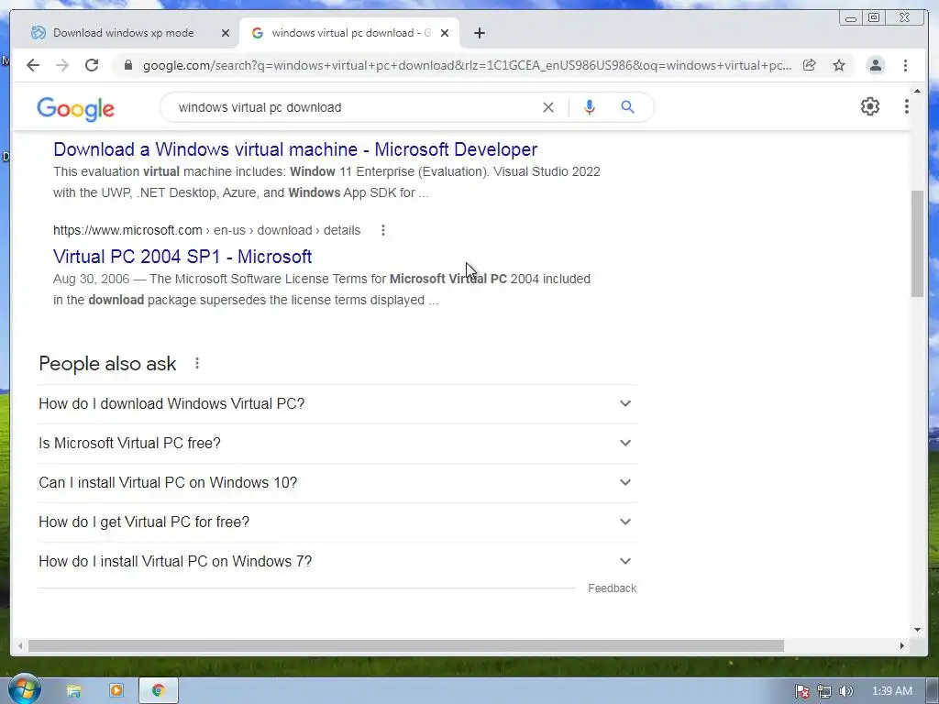This screenshot has width=939, height=704.
Task: Open Virtual PC 2004 SP1 - Microsoft result
Action: [x=182, y=257]
